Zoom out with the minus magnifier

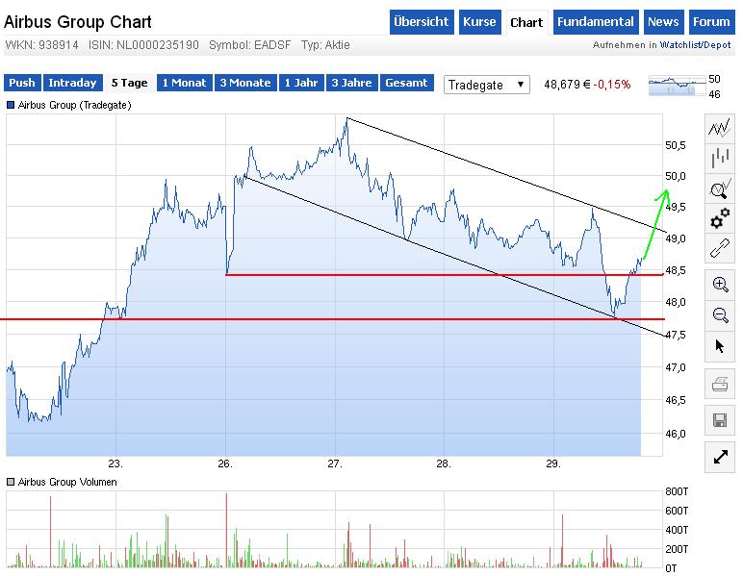click(719, 314)
